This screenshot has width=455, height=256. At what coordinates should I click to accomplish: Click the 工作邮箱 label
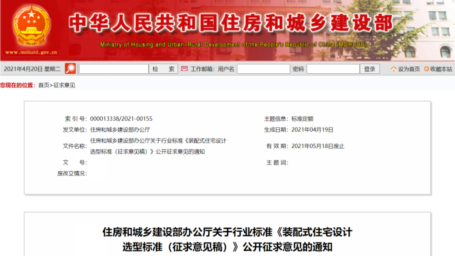(202, 69)
